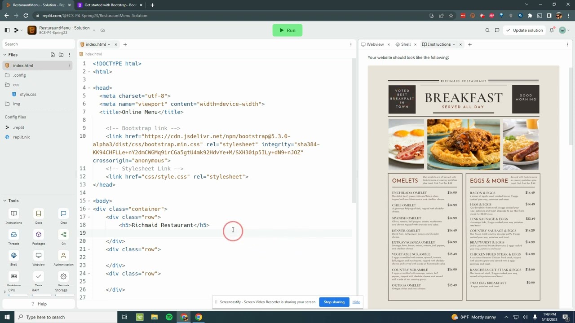Open Spotify from the taskbar

169,317
